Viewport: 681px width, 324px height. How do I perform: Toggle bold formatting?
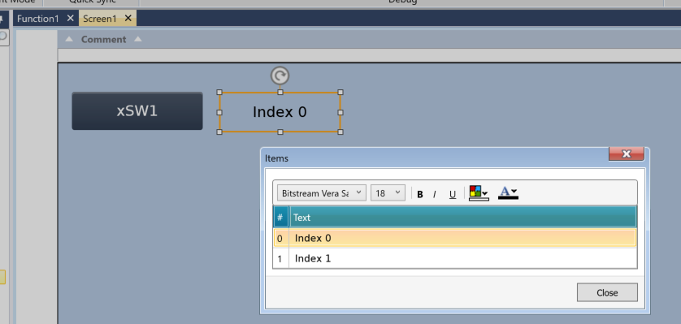point(420,194)
